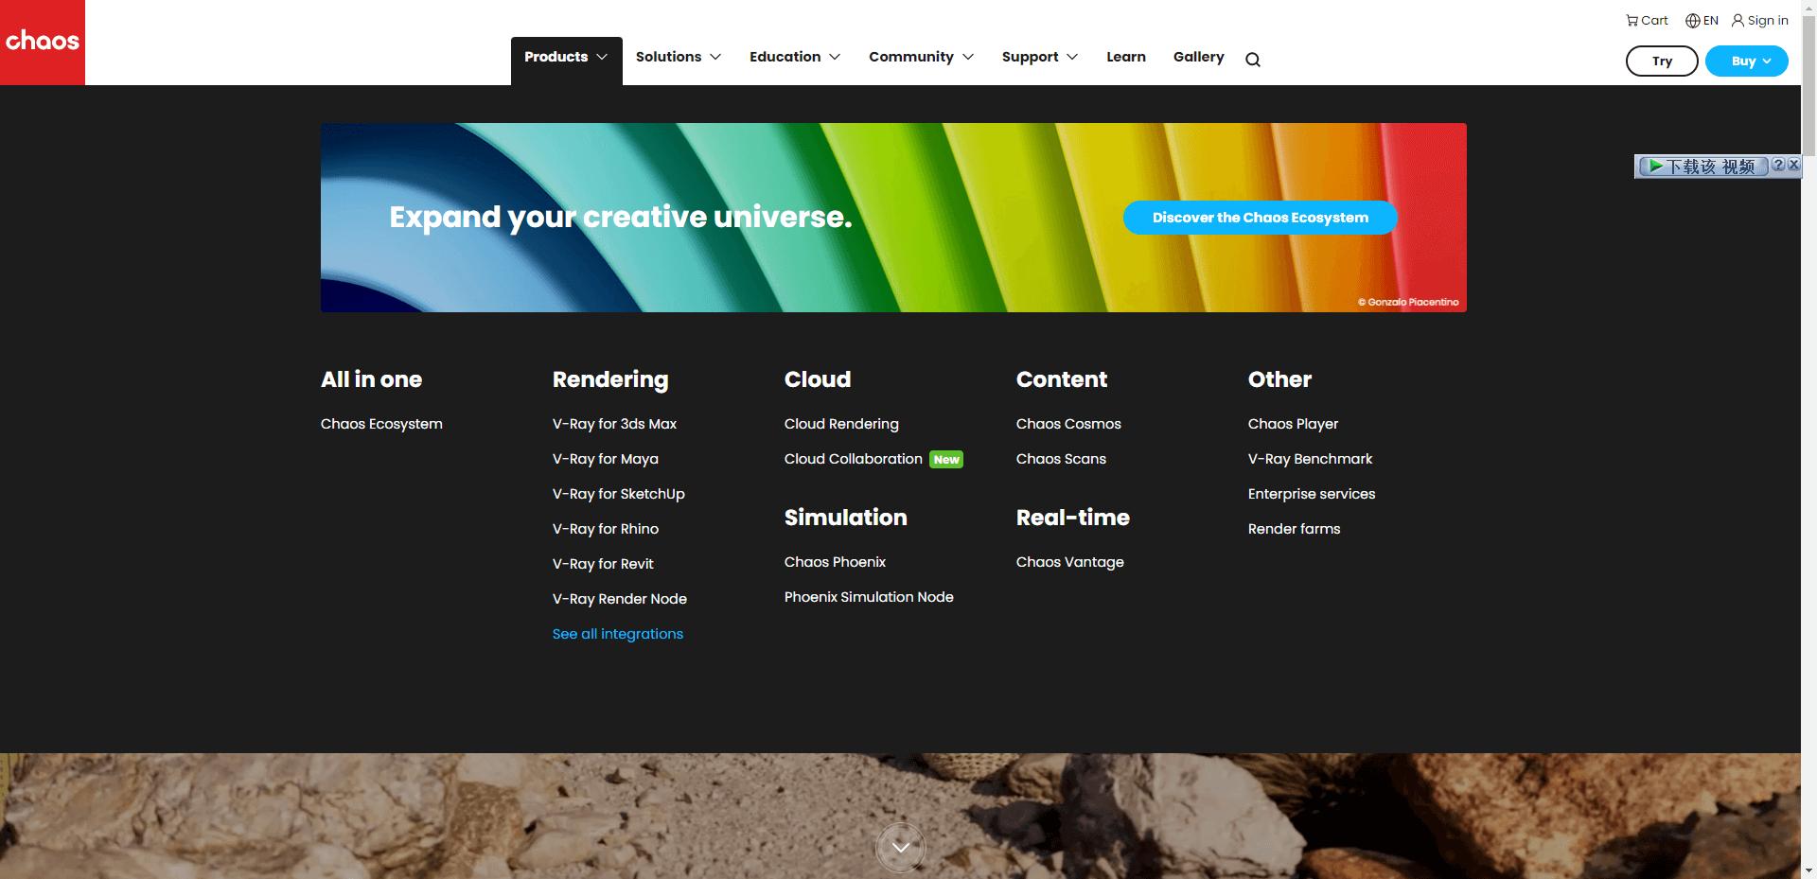Open Chaos Scans link
The image size is (1817, 879).
pos(1061,459)
